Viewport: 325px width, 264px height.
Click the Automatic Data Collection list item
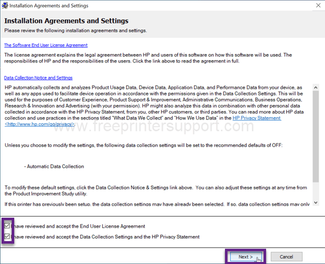[x=54, y=166]
